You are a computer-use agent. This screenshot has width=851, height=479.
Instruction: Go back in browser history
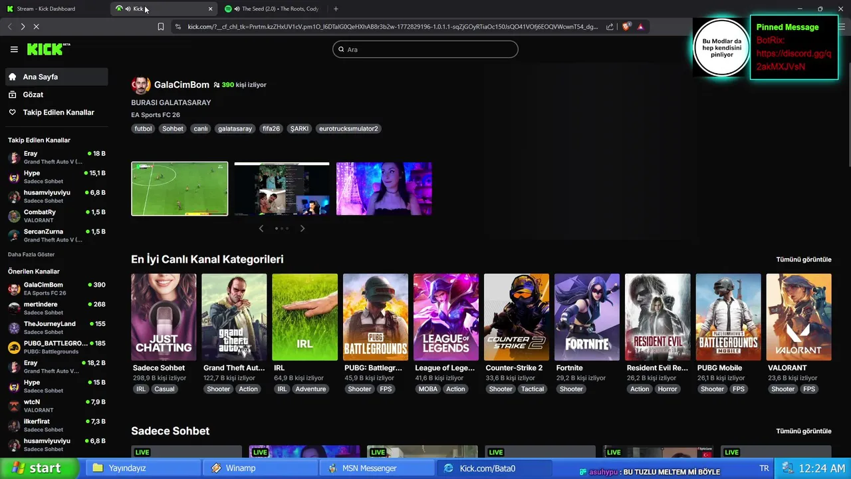coord(9,27)
